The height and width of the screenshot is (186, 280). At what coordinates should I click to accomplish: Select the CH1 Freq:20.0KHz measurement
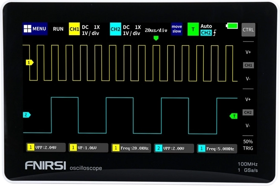pos(130,148)
